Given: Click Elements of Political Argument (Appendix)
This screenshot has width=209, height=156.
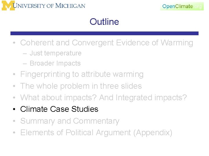Looking at the screenshot, I should coord(96,133).
